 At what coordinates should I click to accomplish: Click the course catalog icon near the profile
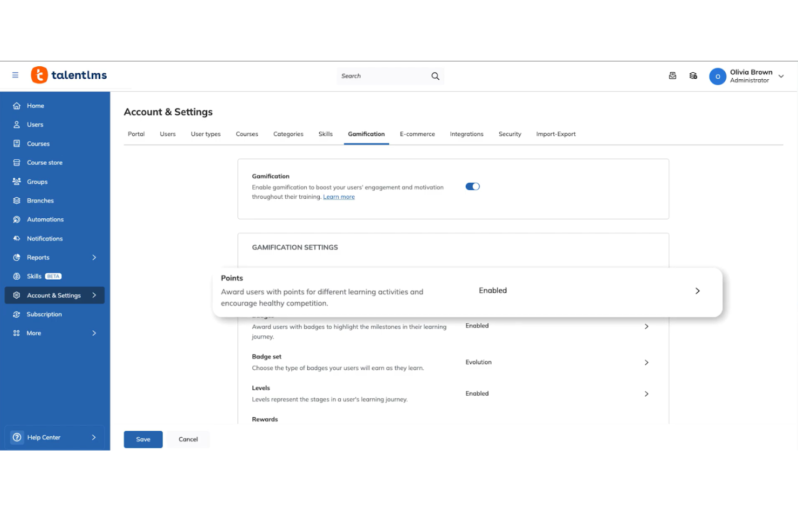click(693, 75)
